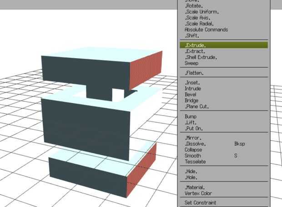This screenshot has height=207, width=282.
Task: Click the Scale Axis command
Action: click(224, 18)
